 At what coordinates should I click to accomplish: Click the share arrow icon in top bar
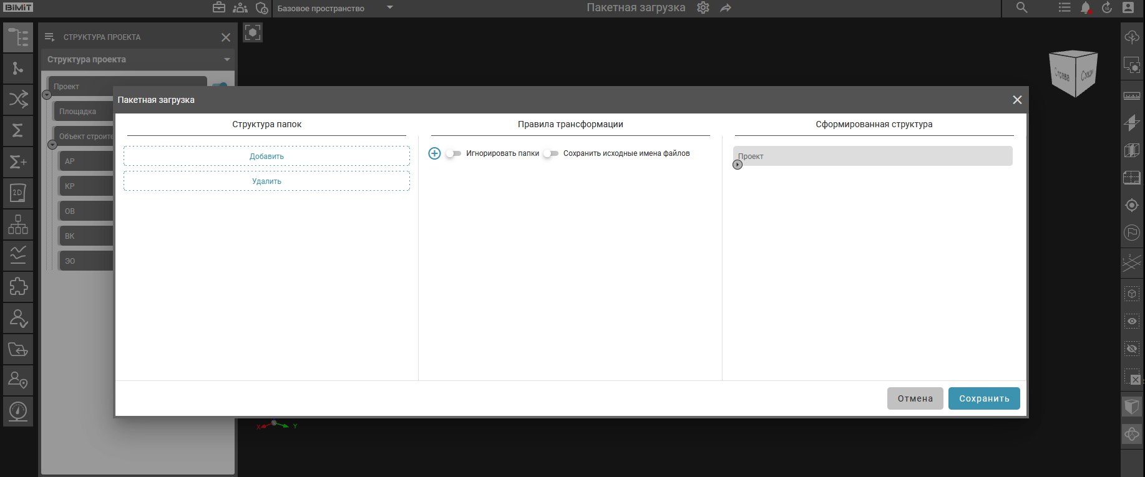pos(725,8)
